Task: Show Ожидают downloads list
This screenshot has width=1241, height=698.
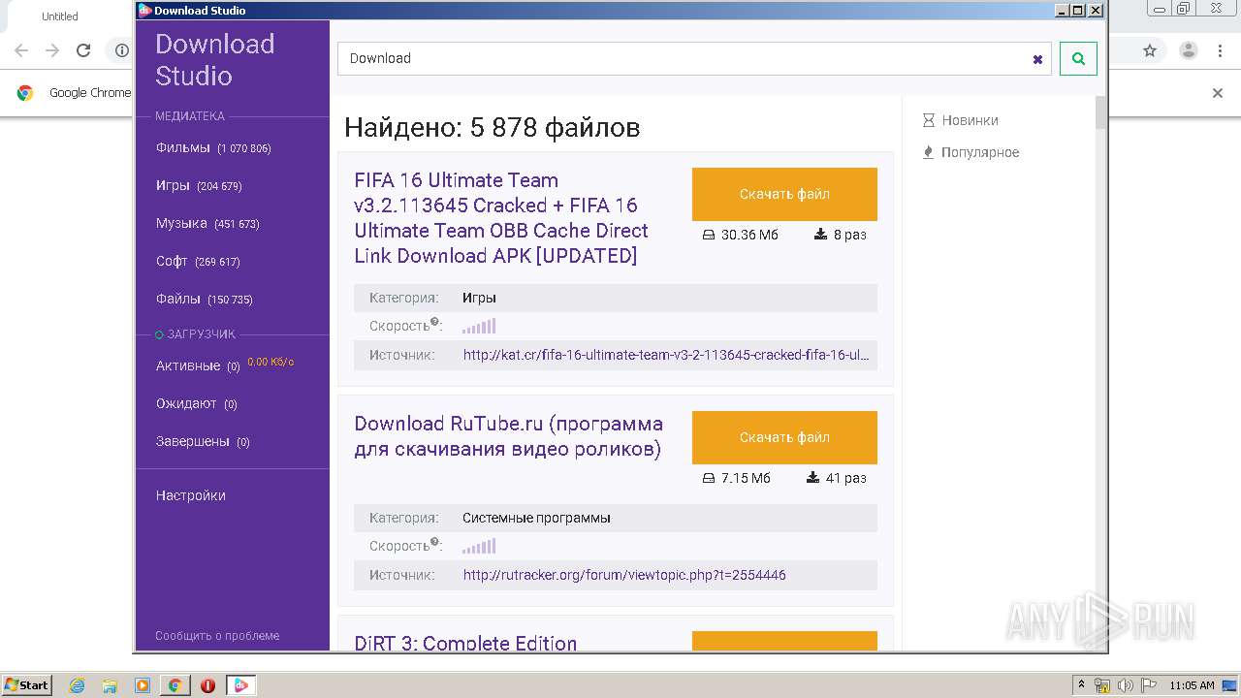Action: (x=197, y=403)
